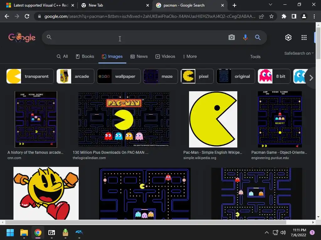
Task: Open the Purdue Pacman Game image
Action: [280, 119]
